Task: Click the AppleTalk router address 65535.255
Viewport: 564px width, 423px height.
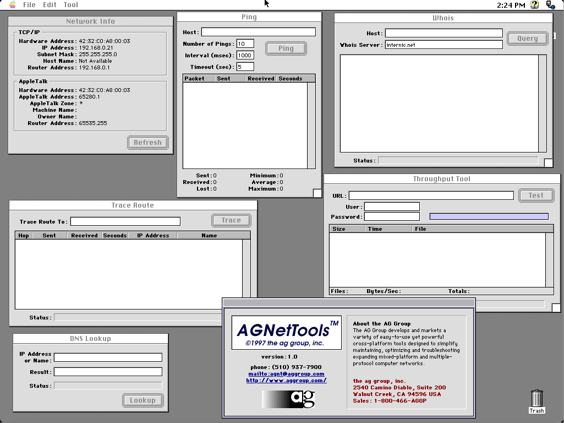Action: 93,123
